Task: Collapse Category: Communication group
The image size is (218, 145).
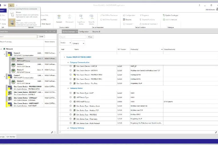Action: click(68, 63)
